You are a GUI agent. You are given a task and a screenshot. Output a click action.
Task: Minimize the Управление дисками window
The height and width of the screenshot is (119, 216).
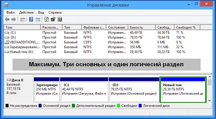pyautogui.click(x=189, y=4)
